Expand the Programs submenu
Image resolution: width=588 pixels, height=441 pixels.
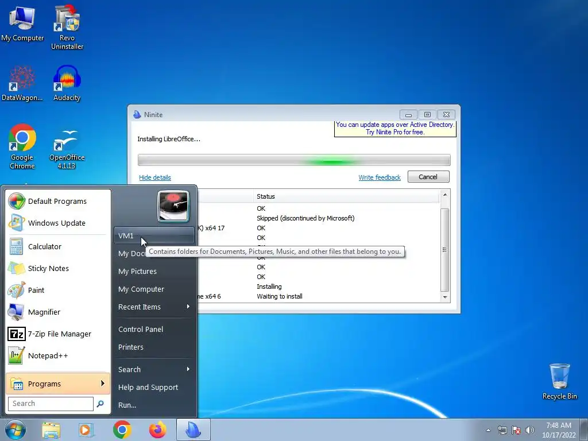pyautogui.click(x=58, y=384)
